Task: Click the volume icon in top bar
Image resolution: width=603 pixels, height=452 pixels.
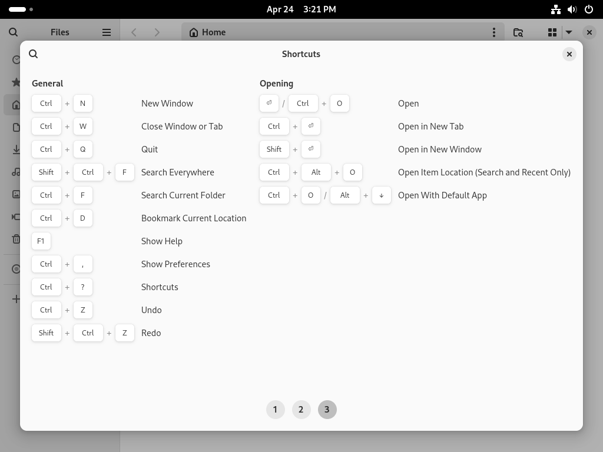Action: click(572, 9)
